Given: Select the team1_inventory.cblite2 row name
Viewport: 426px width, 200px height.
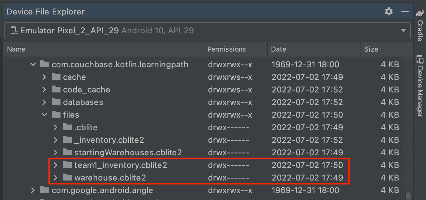Looking at the screenshot, I should click(121, 165).
